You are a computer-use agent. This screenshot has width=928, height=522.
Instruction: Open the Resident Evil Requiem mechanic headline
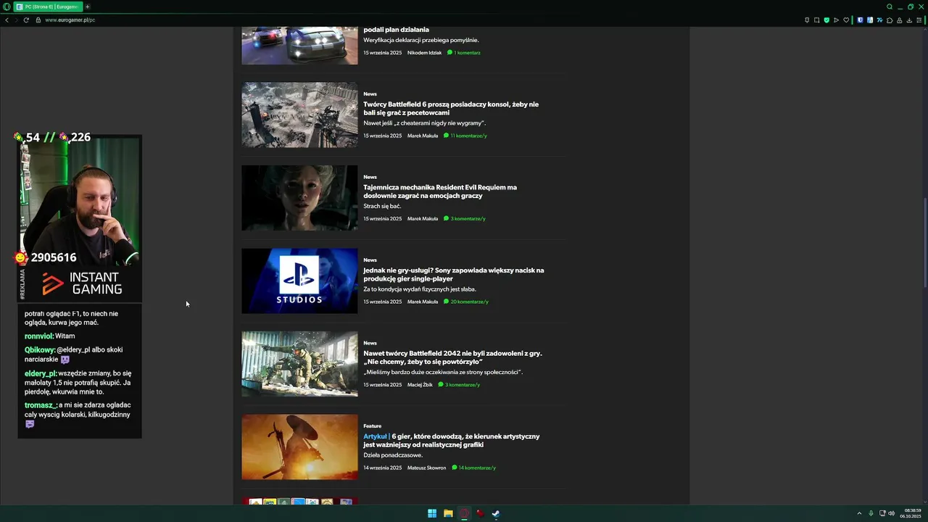tap(440, 191)
